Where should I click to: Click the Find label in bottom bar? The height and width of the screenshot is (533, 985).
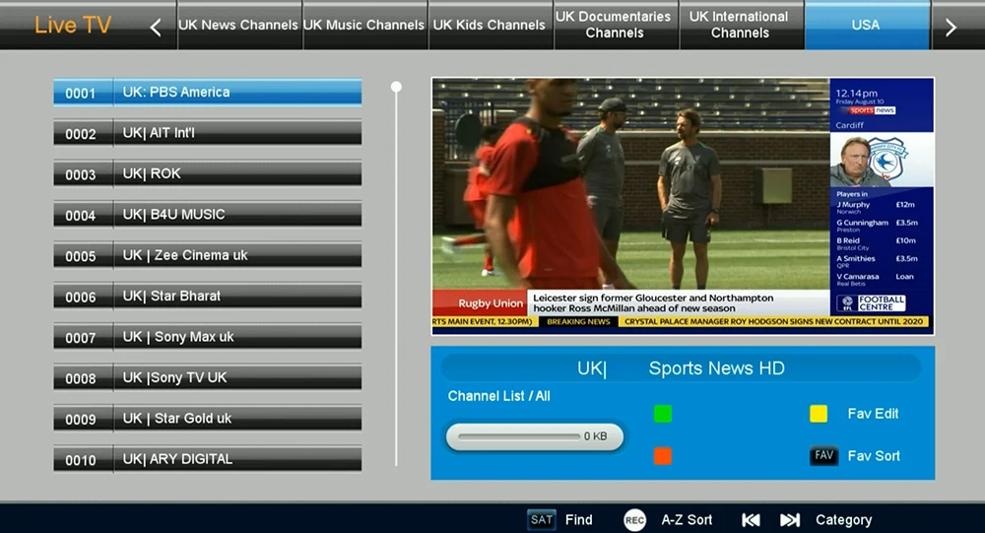[x=578, y=520]
